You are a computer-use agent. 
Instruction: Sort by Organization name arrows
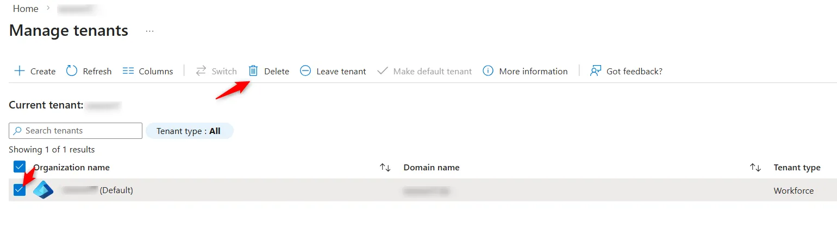(x=385, y=168)
